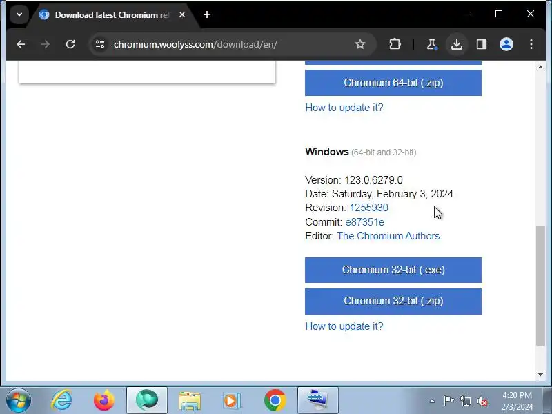Screen dimensions: 552x414
Task: Open the Action Center flag icon
Action: click(x=448, y=401)
